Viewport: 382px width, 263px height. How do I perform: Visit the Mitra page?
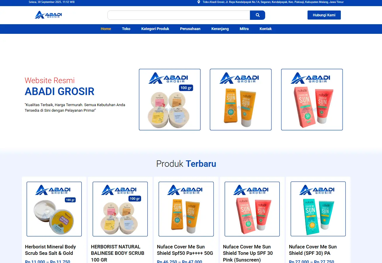[244, 29]
